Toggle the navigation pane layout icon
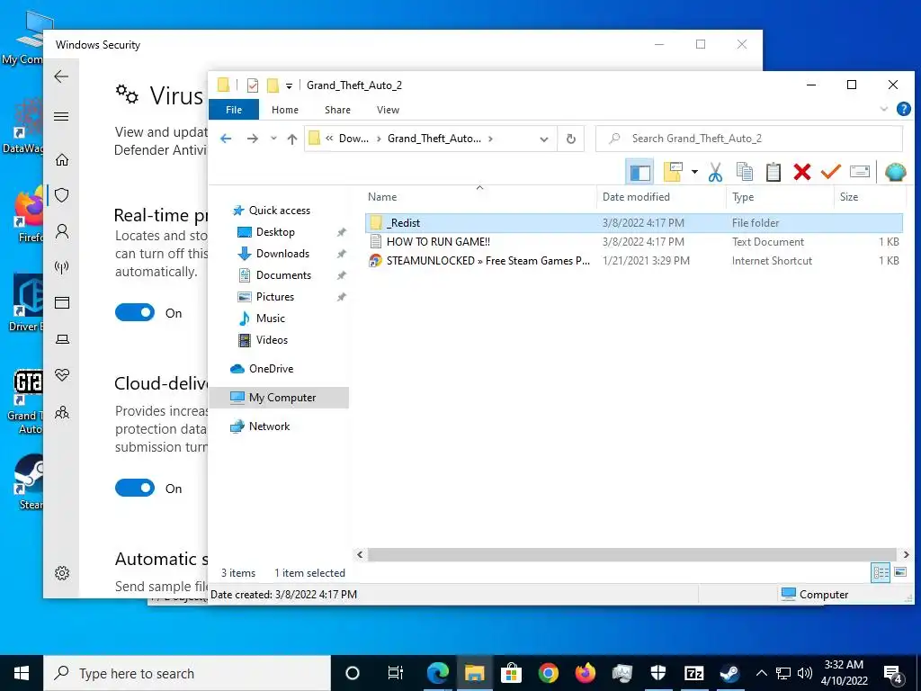This screenshot has height=691, width=921. pyautogui.click(x=639, y=172)
